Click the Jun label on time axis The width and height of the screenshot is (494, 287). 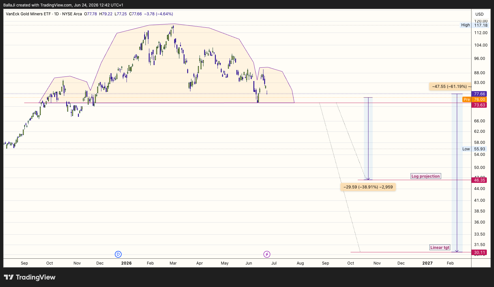tap(249, 263)
